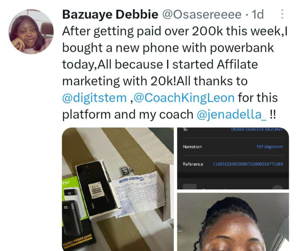
Task: Open Bazuaye Debbie's profile picture
Action: coord(31,32)
